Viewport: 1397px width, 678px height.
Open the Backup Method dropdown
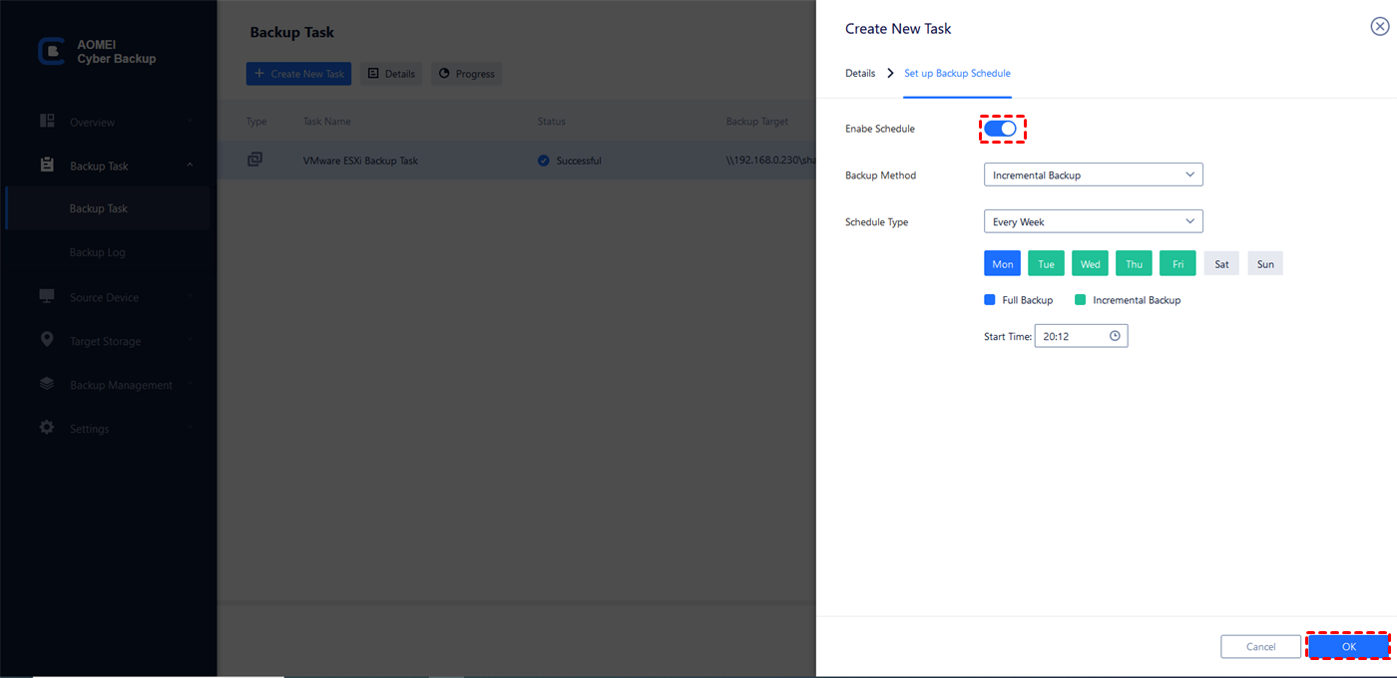pos(1093,175)
